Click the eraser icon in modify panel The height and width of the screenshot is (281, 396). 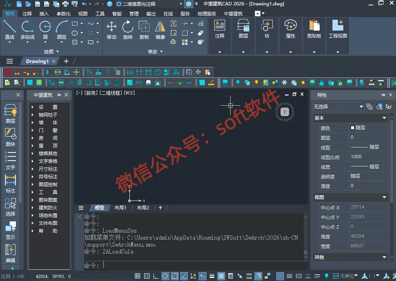(x=201, y=33)
